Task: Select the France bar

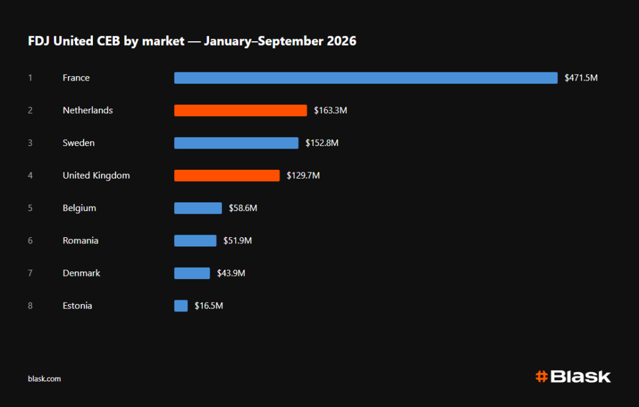Action: (366, 78)
